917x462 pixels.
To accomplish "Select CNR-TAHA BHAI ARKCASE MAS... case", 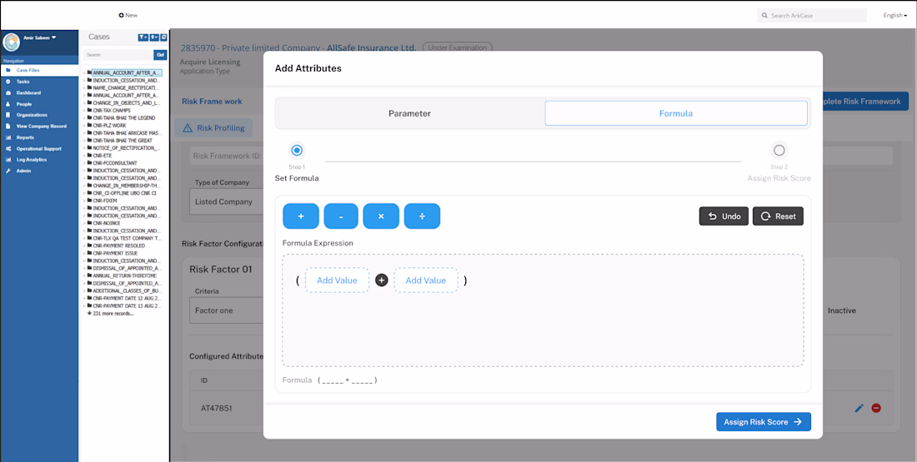I will click(x=126, y=132).
